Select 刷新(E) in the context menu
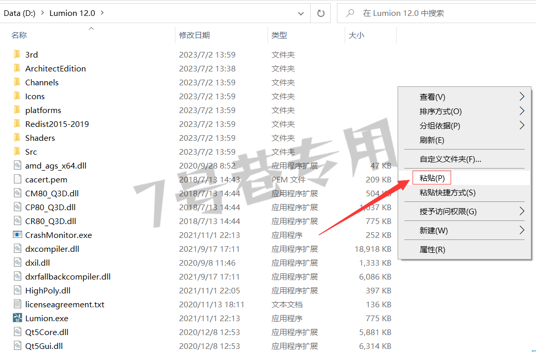 click(464, 140)
